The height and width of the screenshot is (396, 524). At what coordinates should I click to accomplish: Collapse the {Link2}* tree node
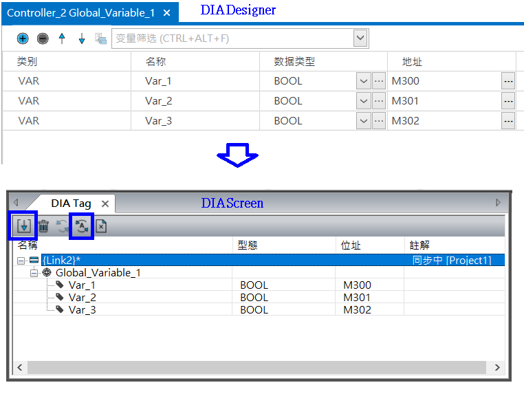point(21,261)
